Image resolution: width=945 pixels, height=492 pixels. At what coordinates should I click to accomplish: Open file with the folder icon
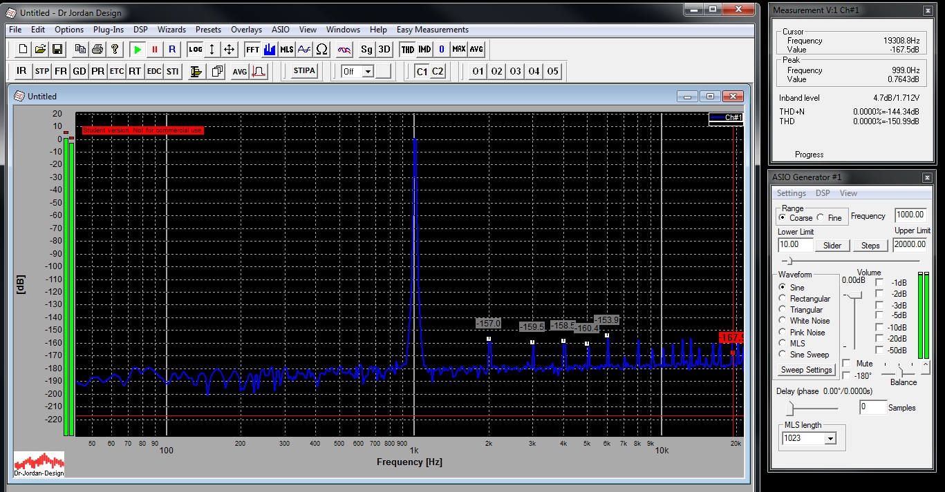(x=40, y=49)
